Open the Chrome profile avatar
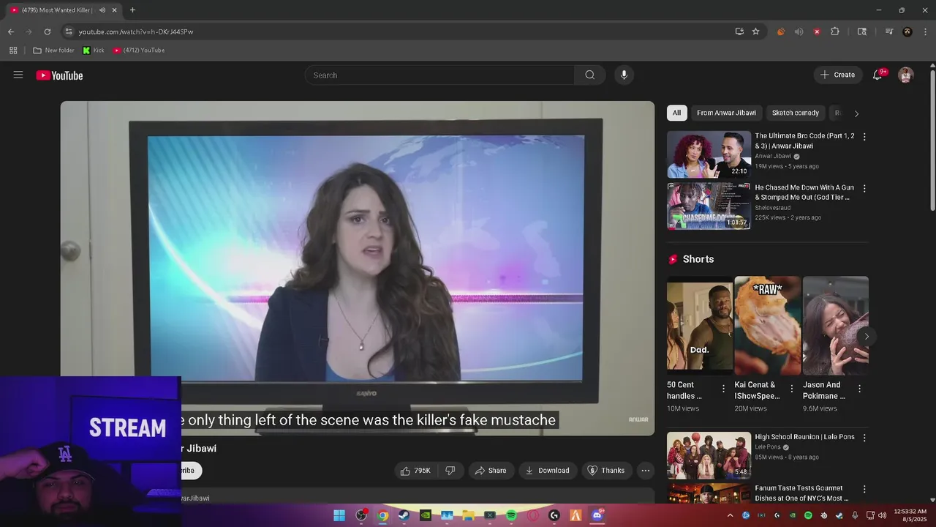 907,31
